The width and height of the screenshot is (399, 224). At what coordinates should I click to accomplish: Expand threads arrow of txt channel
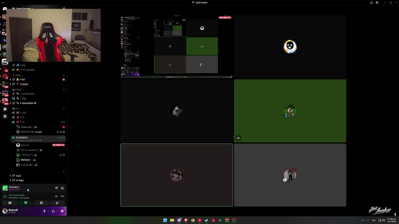[x=10, y=79]
